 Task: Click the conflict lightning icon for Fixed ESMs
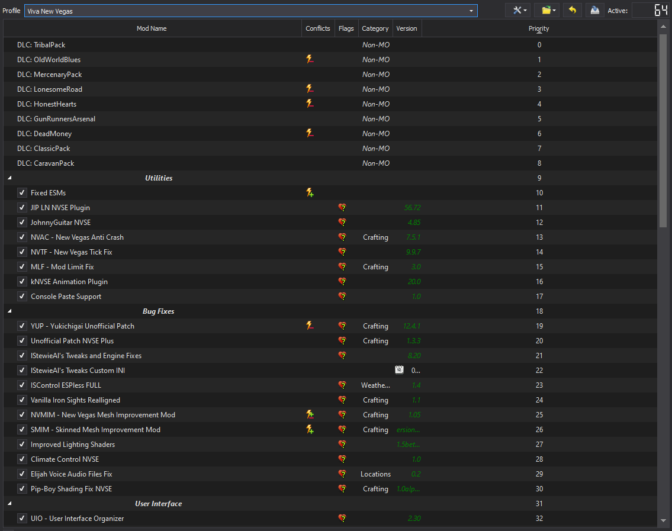(x=310, y=193)
